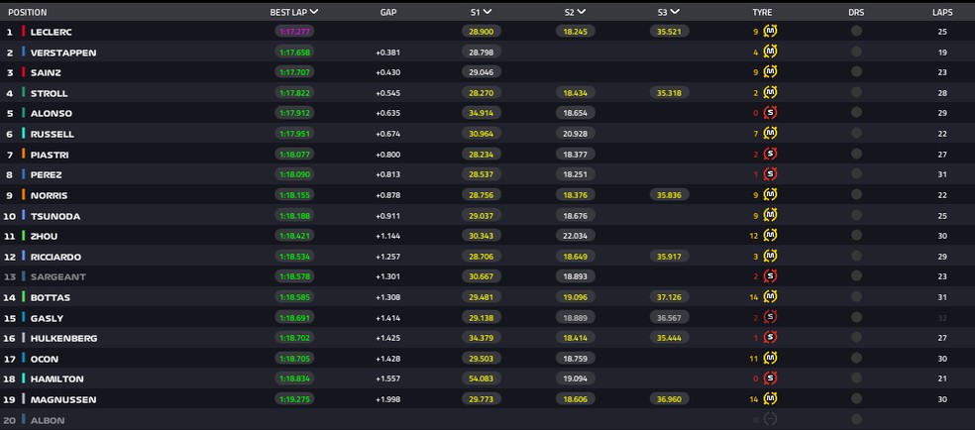
Task: Click Sainz's gap +0.430
Action: click(x=387, y=72)
